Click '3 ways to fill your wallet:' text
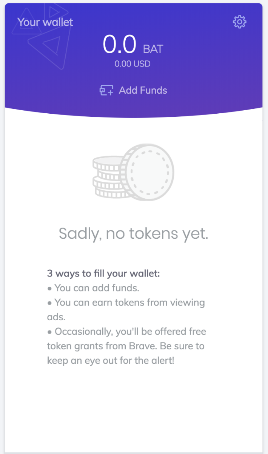Screen dimensions: 268x454 tap(103, 273)
